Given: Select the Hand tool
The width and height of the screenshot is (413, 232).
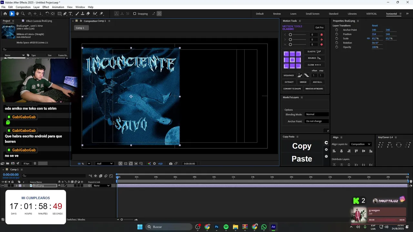Looking at the screenshot, I should (x=17, y=14).
